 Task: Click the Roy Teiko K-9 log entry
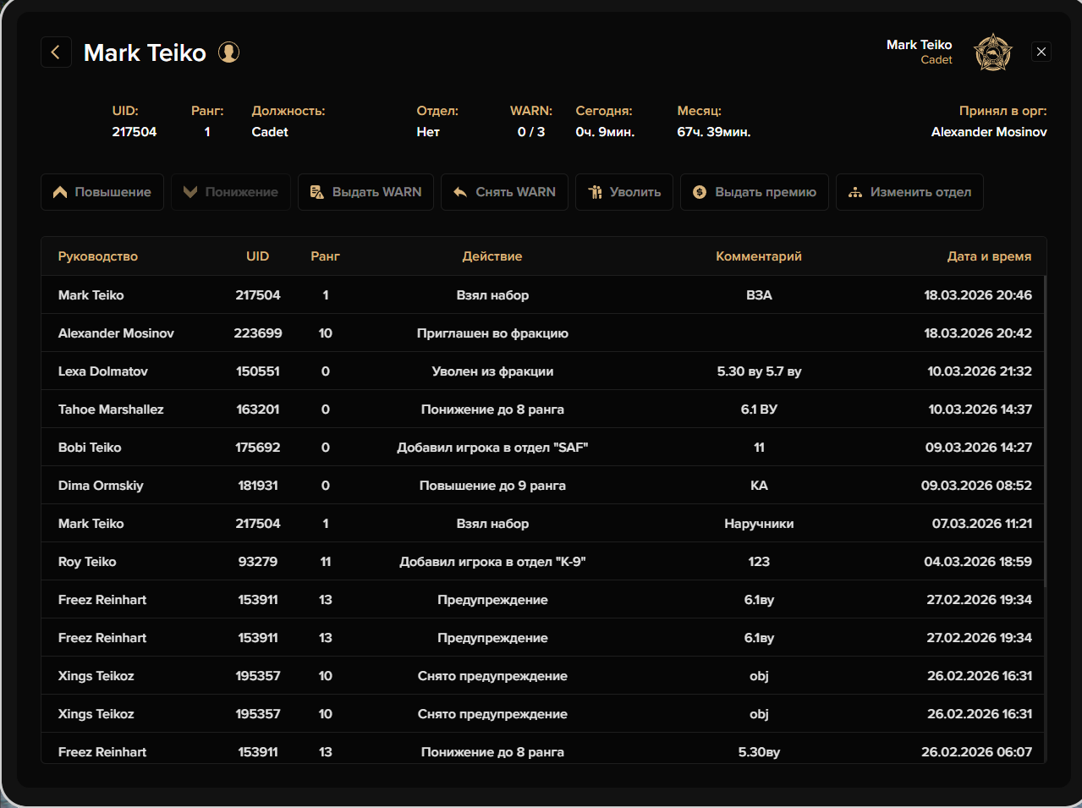(492, 562)
